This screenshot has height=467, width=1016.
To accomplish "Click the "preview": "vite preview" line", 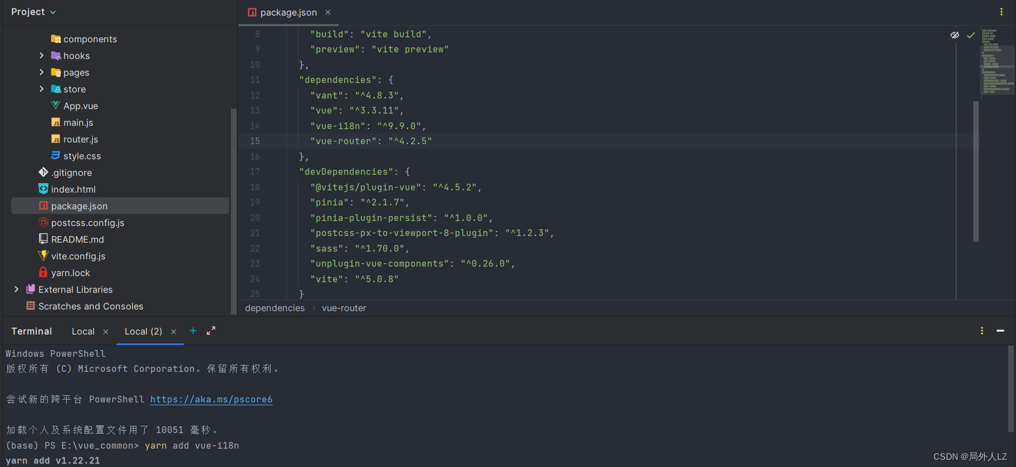I will 379,49.
